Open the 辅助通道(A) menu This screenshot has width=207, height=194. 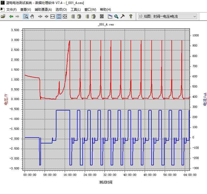click(43, 10)
